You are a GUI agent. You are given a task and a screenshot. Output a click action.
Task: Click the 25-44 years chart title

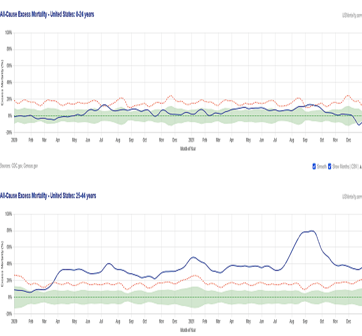(x=48, y=196)
